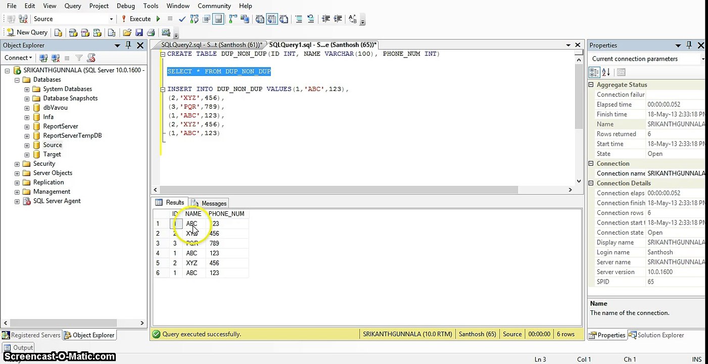Select the Target database in tree
The image size is (708, 364).
tap(52, 154)
